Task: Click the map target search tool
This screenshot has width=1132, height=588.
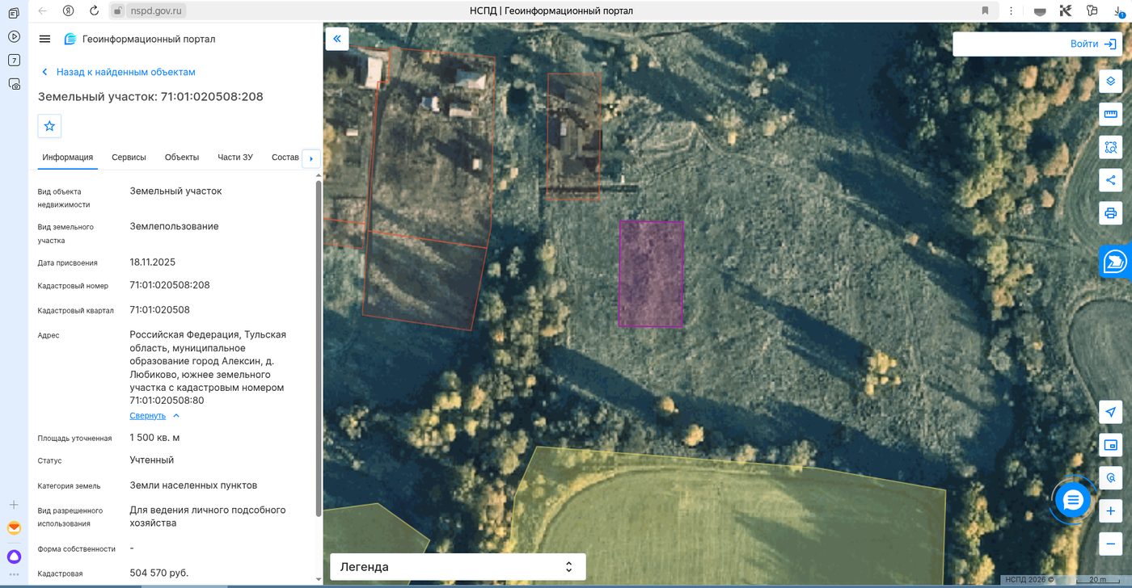Action: 1111,478
